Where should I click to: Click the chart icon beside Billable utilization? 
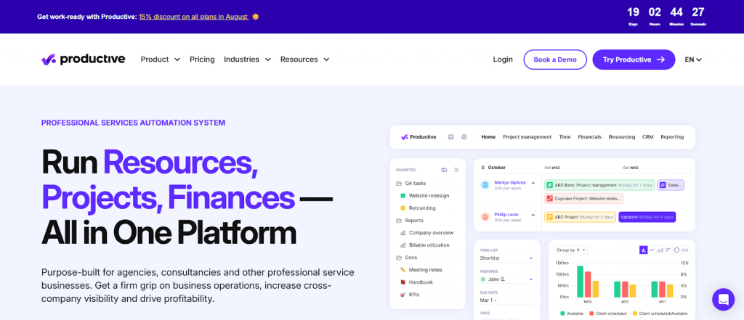(403, 245)
